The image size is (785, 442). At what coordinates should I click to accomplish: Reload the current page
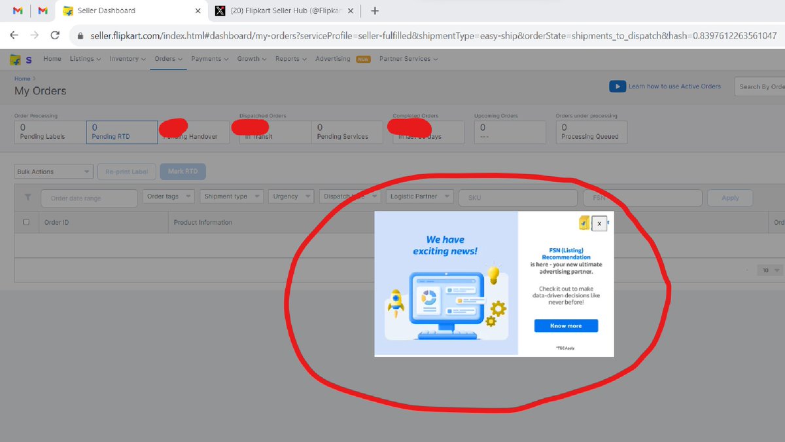pos(55,35)
